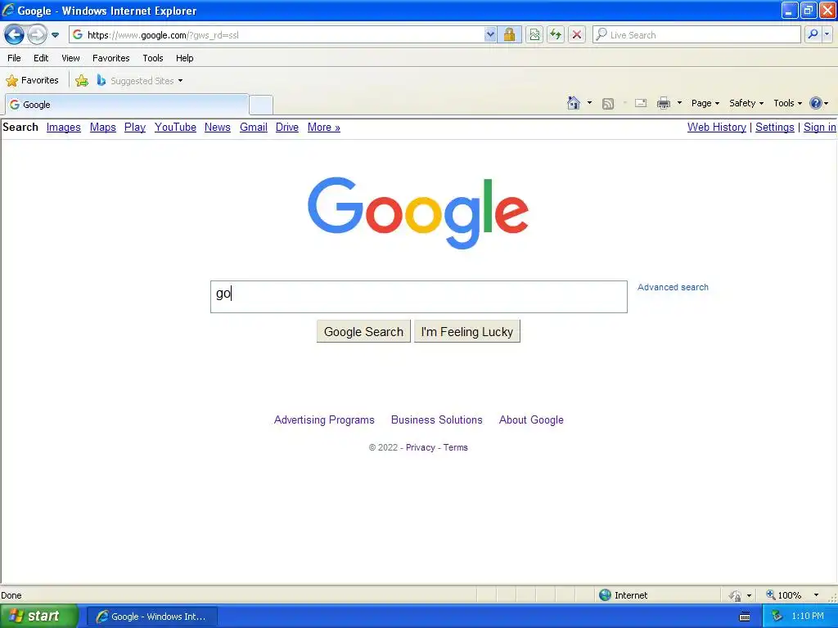The height and width of the screenshot is (628, 838).
Task: Click the red Stop loading X icon
Action: pos(577,35)
